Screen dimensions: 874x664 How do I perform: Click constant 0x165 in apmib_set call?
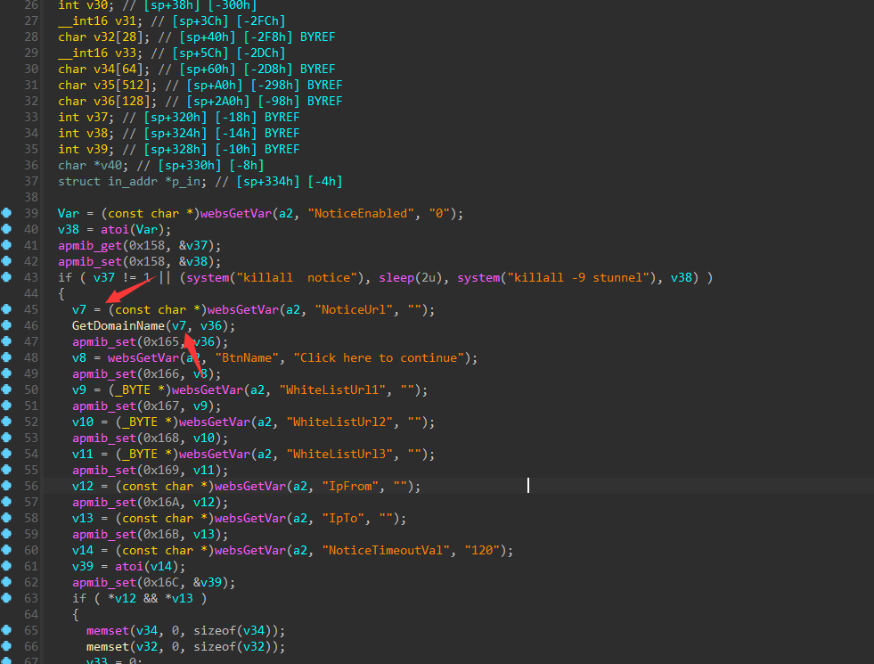tap(161, 341)
